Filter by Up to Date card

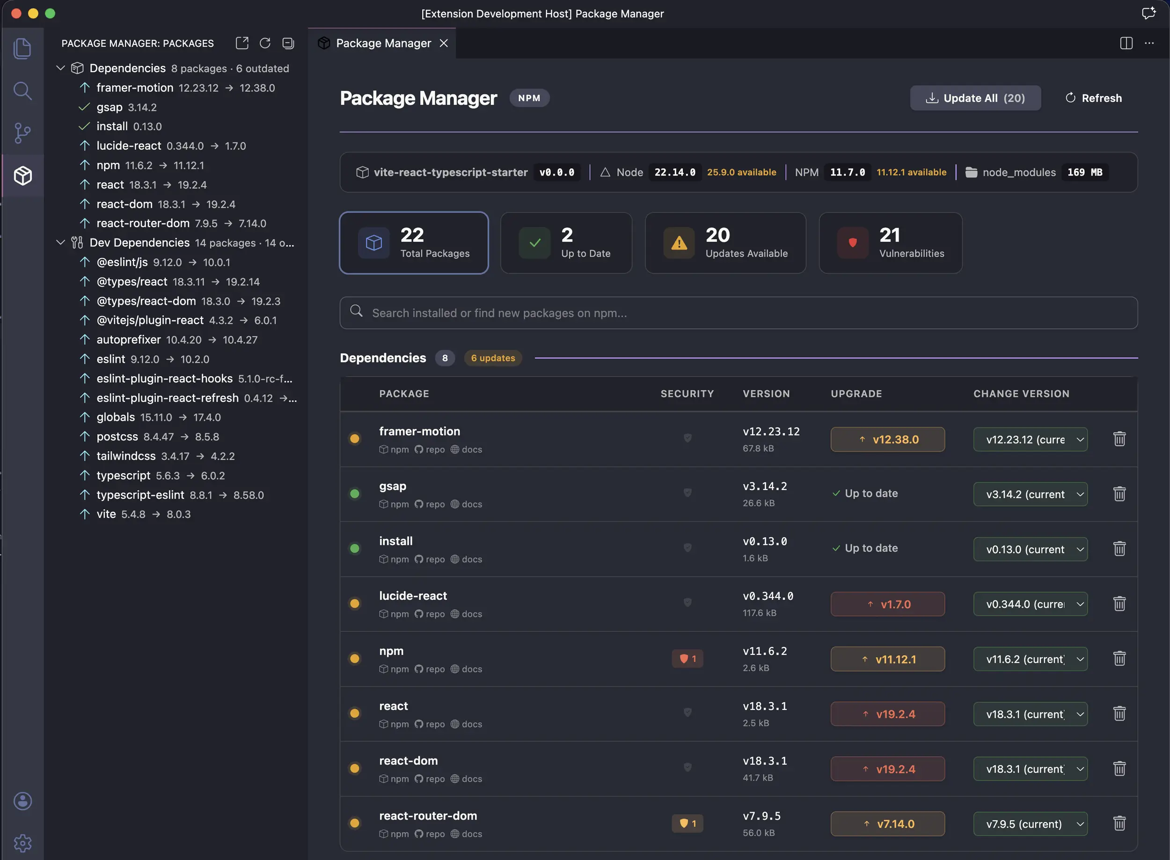click(x=566, y=243)
